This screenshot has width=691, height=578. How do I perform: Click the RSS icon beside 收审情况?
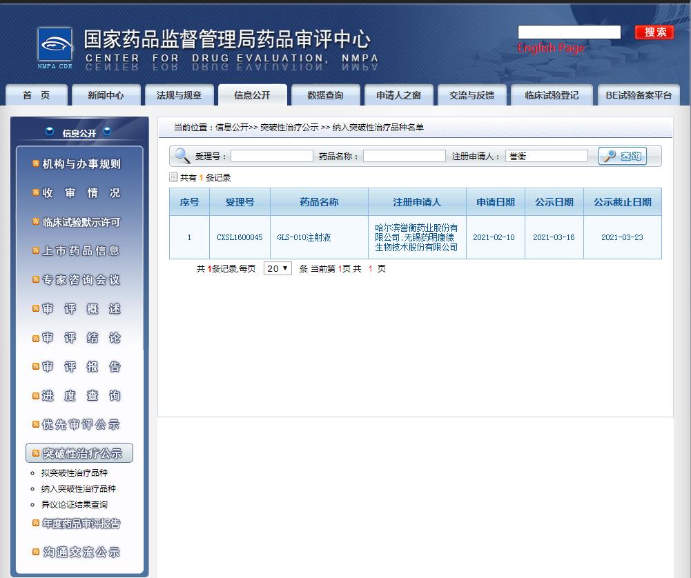pos(36,193)
